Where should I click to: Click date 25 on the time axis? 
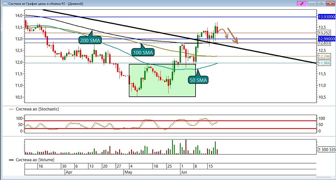coord(169,166)
